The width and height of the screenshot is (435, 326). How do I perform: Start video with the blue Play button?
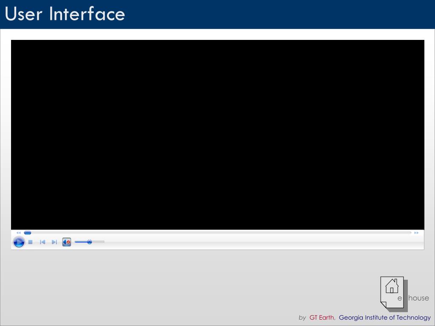pos(19,242)
